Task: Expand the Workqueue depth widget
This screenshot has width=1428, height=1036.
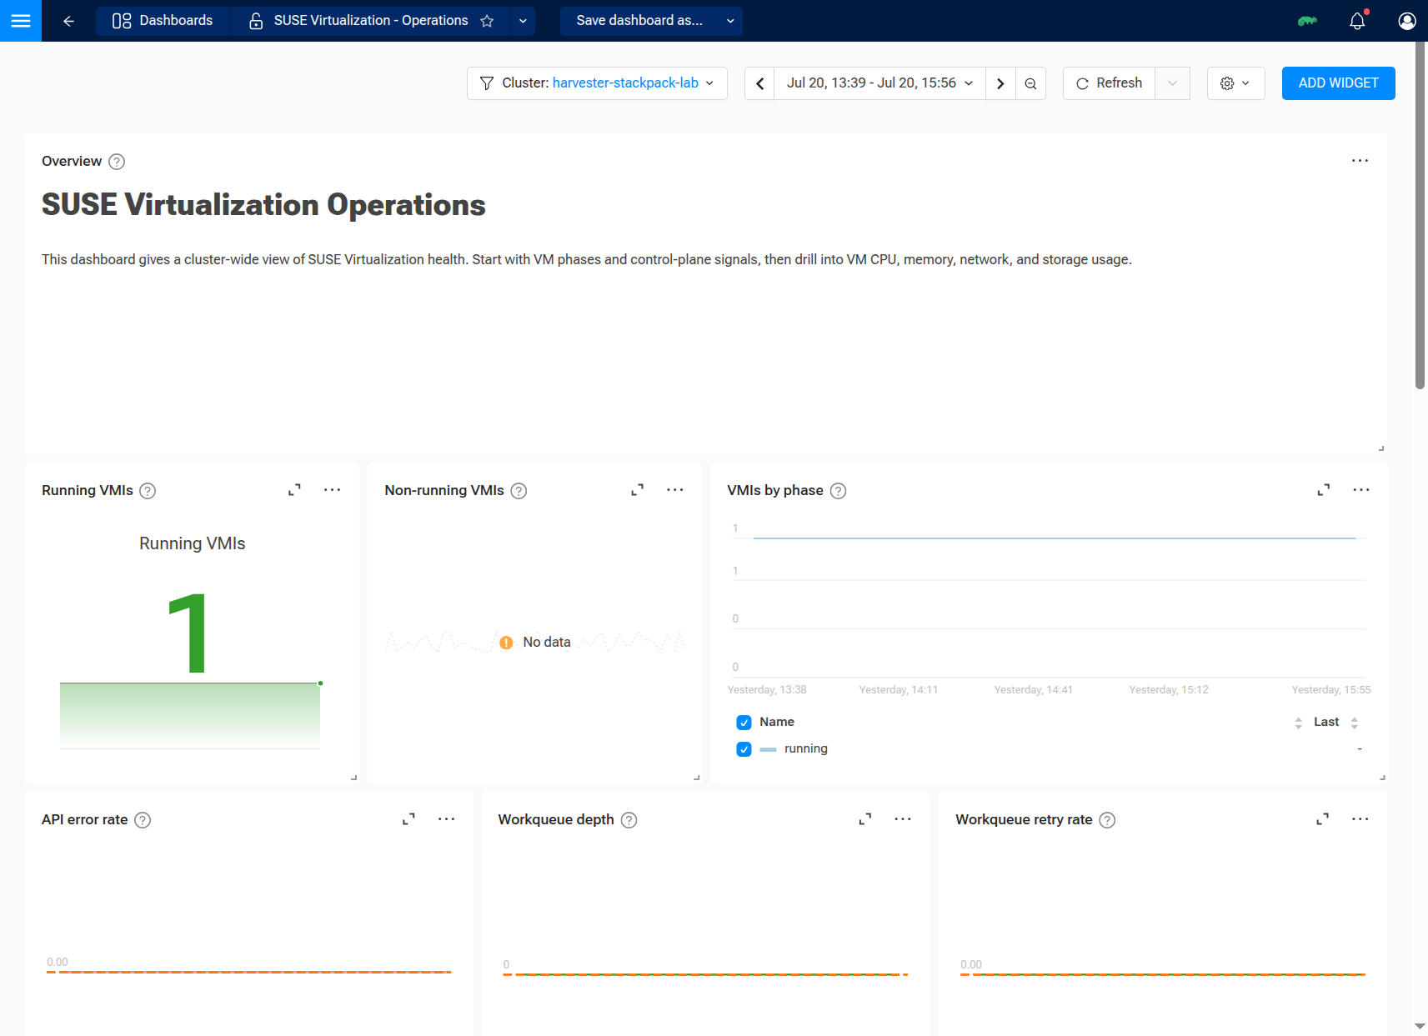Action: pyautogui.click(x=865, y=819)
